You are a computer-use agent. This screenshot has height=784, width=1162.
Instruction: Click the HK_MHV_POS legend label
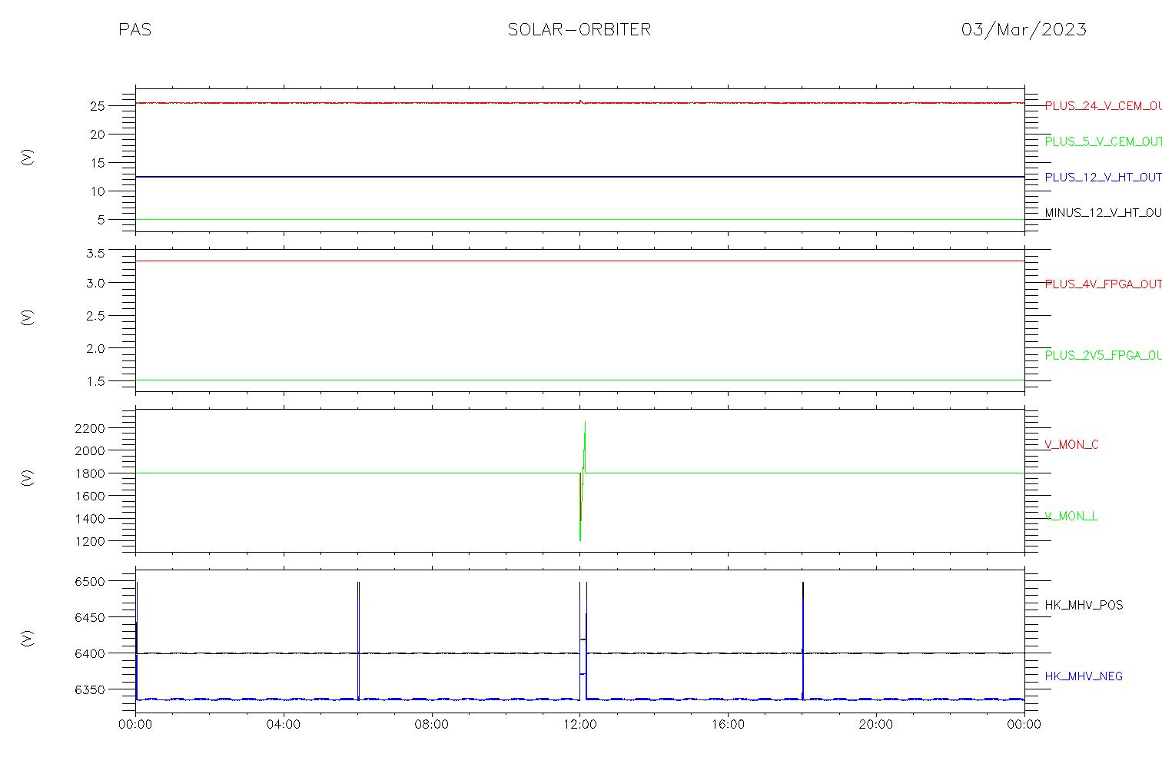[1084, 606]
